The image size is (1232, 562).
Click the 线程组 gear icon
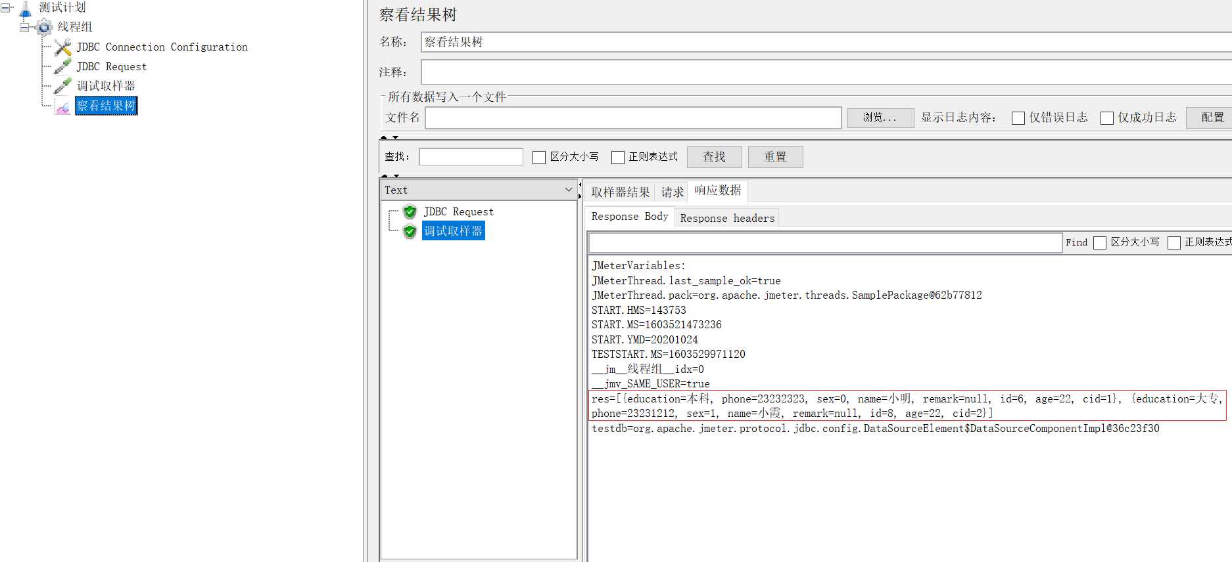[44, 27]
